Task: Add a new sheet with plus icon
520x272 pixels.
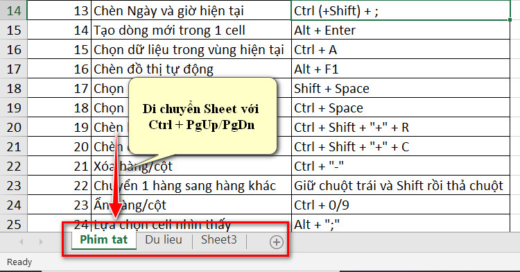Action: pyautogui.click(x=276, y=241)
